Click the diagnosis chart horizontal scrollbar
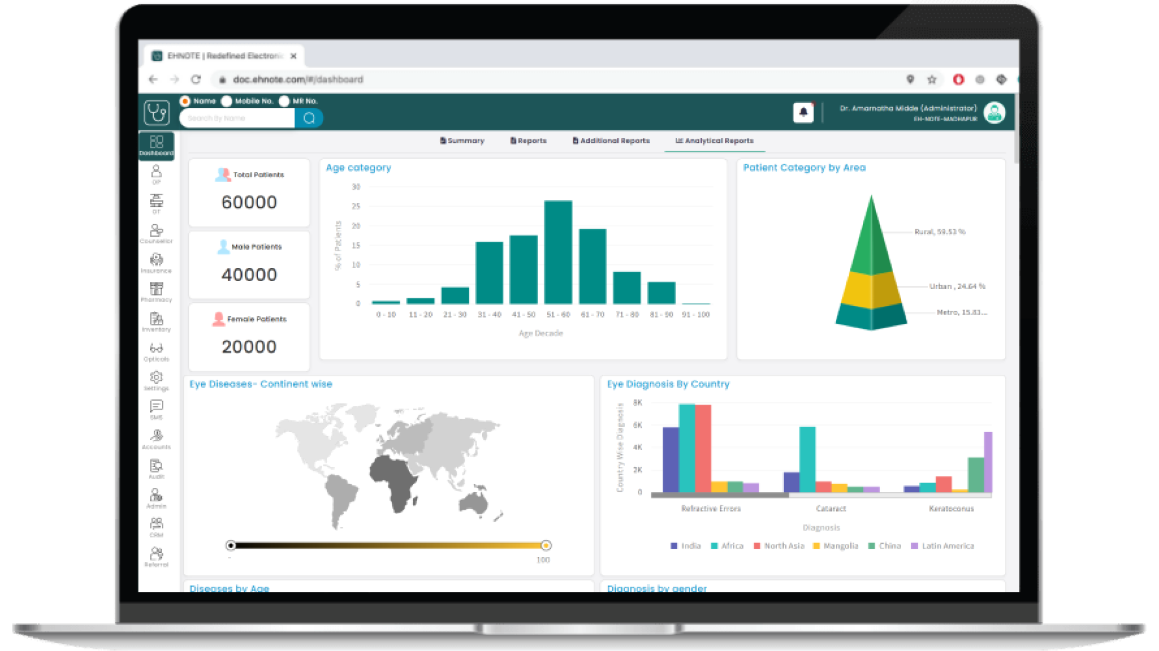Screen dimensions: 1159x651 (720, 495)
